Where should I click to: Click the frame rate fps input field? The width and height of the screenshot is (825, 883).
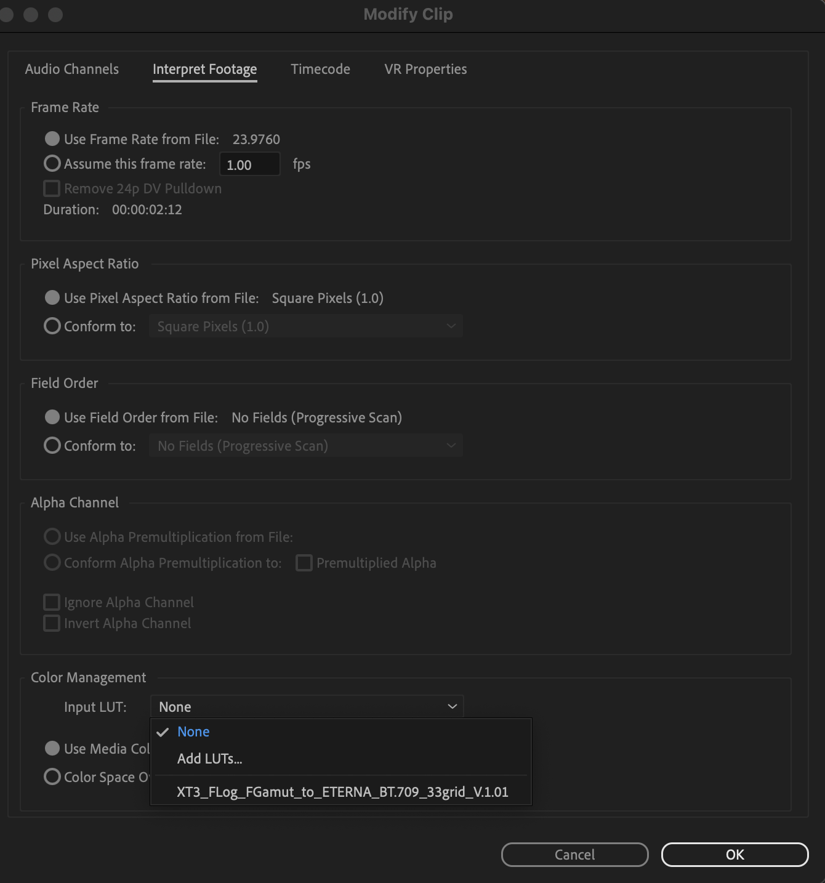(x=249, y=164)
